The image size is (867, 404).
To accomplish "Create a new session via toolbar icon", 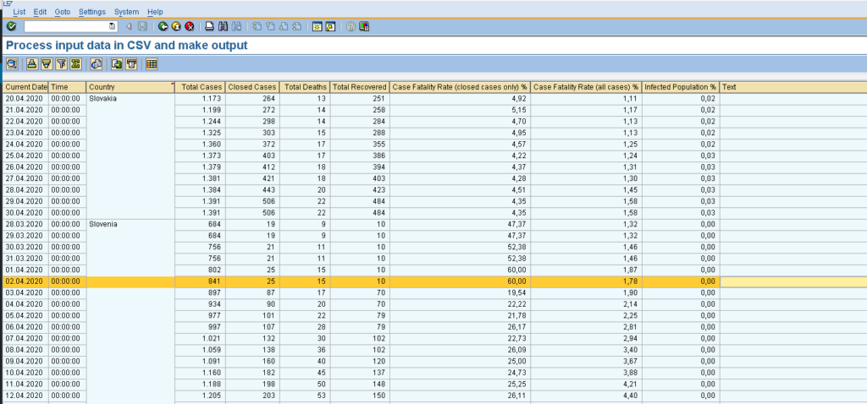I will (318, 26).
